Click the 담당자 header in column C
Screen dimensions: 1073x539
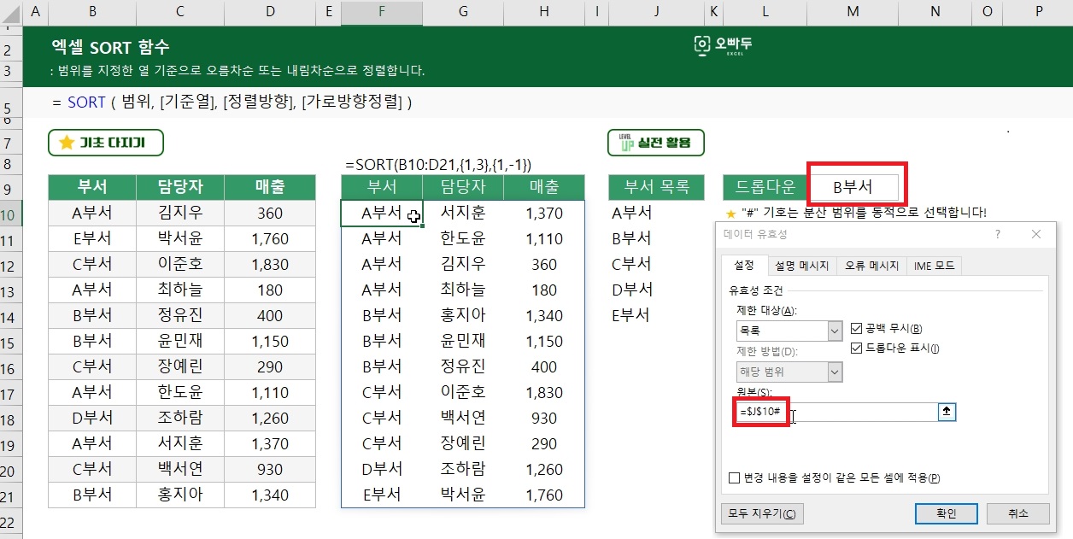tap(180, 187)
